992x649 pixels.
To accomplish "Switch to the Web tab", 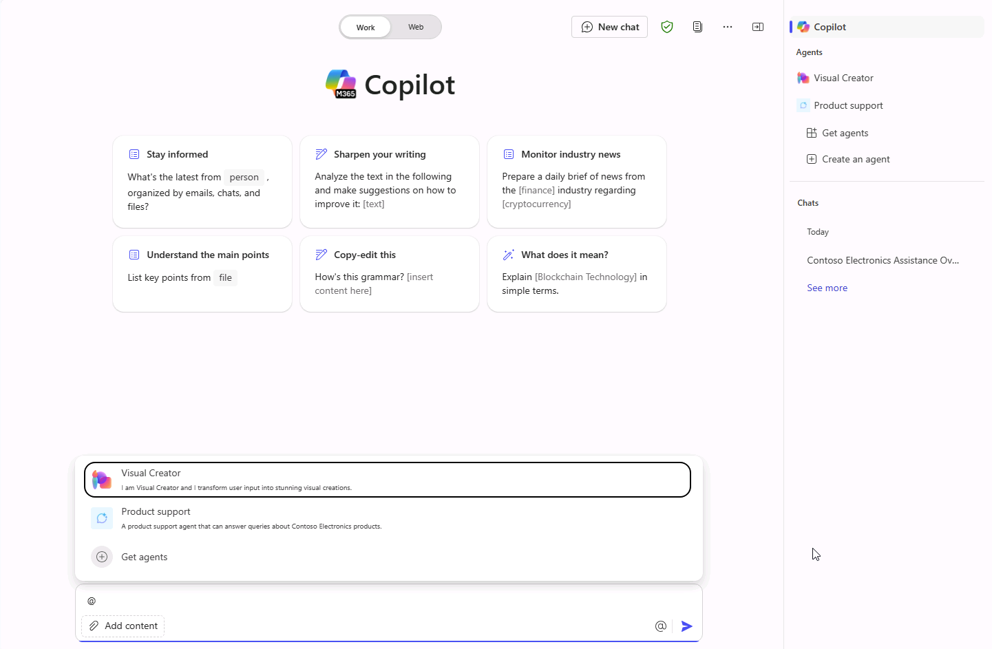I will coord(416,28).
